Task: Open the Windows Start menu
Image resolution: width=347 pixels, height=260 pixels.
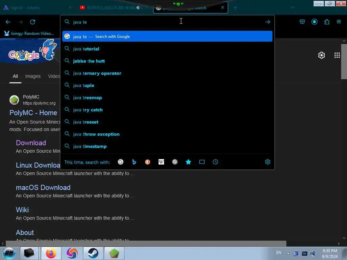Action: 9,253
